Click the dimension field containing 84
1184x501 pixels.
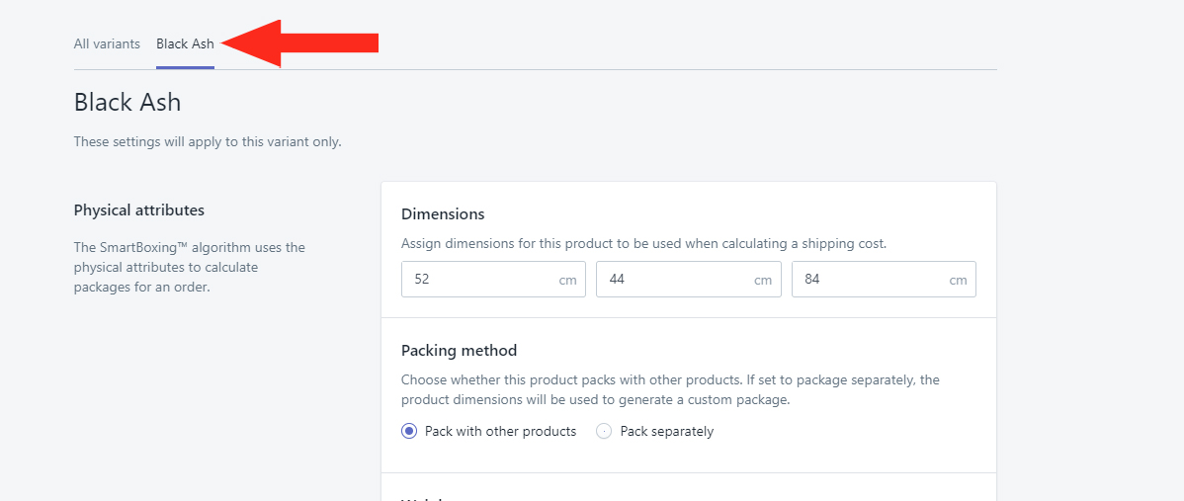coord(868,280)
